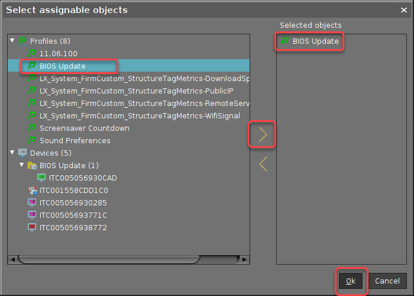Click the right arrow to add selection
414x296 pixels.
[x=263, y=136]
